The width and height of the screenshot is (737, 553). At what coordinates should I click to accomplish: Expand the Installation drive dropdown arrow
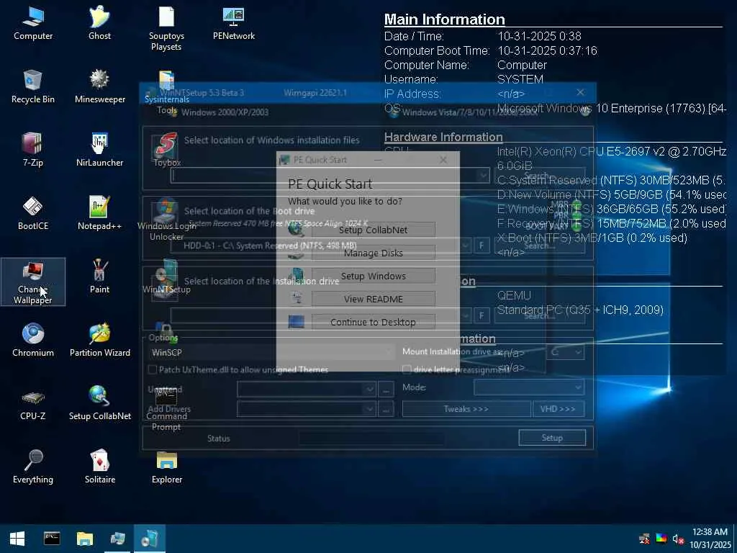[466, 315]
